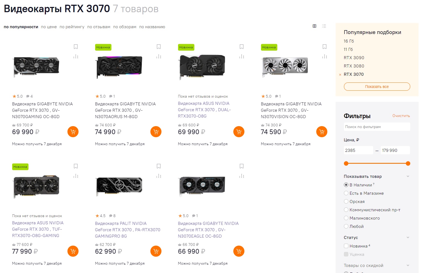Viewport: 431px width, 273px height.
Task: Sort products by 'по рейтингу'
Action: [72, 27]
